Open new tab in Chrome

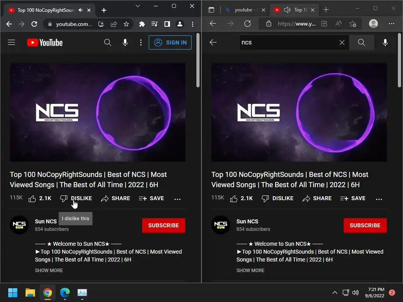pyautogui.click(x=104, y=10)
